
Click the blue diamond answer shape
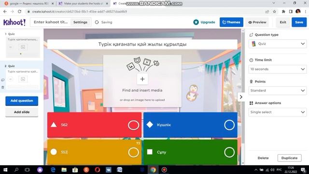[150, 125]
